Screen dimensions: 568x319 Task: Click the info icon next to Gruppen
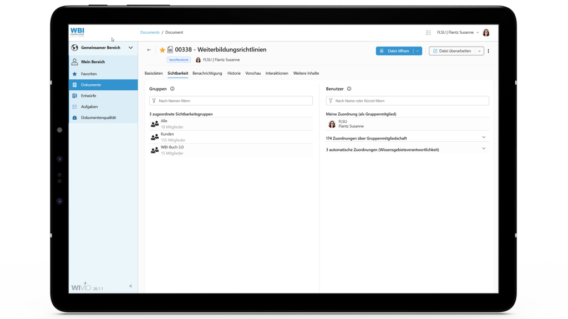coord(173,89)
